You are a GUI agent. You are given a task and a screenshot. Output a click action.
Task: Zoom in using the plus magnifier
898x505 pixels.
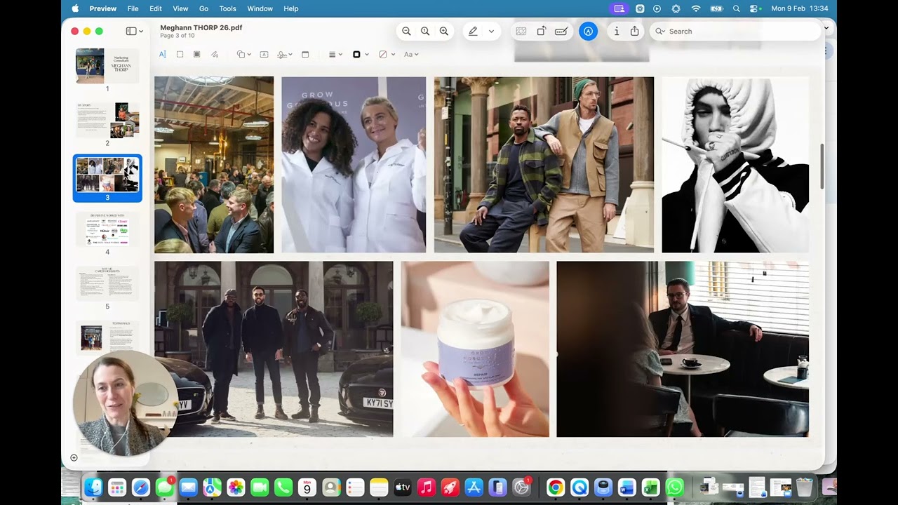(x=444, y=31)
